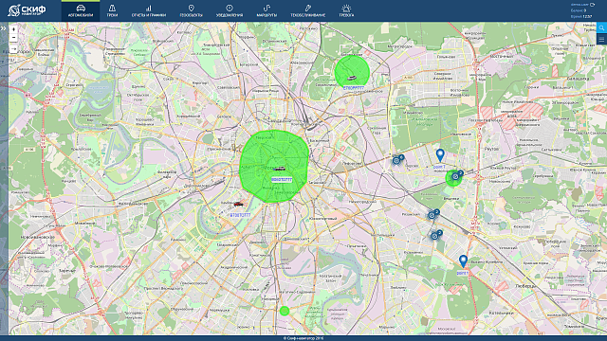The width and height of the screenshot is (607, 341).
Task: Click the vehicle label B707D777
Action: (240, 215)
